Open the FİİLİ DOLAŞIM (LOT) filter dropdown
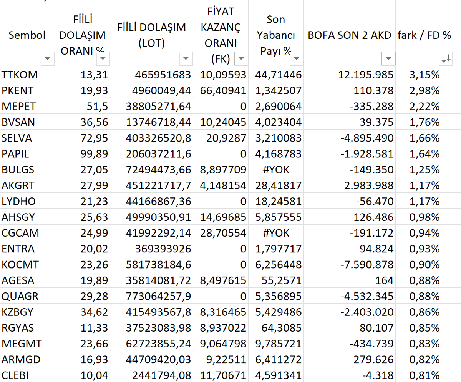Viewport: 461px width, 382px height. 186,58
